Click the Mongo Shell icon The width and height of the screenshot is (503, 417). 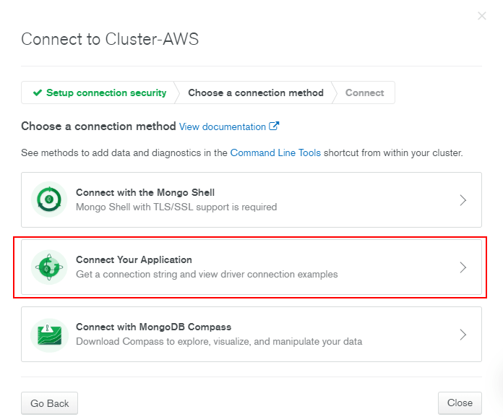[x=49, y=199]
